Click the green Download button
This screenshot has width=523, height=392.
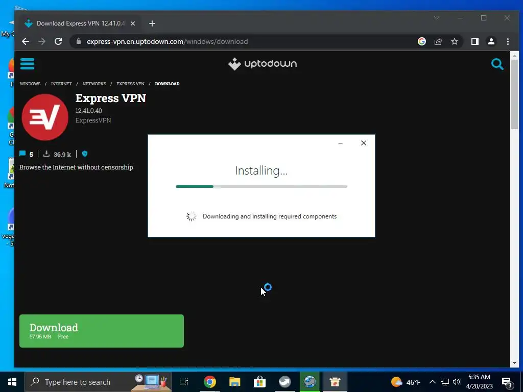tap(102, 331)
